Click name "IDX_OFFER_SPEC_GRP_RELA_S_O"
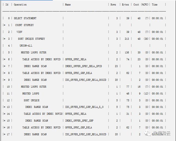This screenshot has height=141, width=176. pos(84,107)
